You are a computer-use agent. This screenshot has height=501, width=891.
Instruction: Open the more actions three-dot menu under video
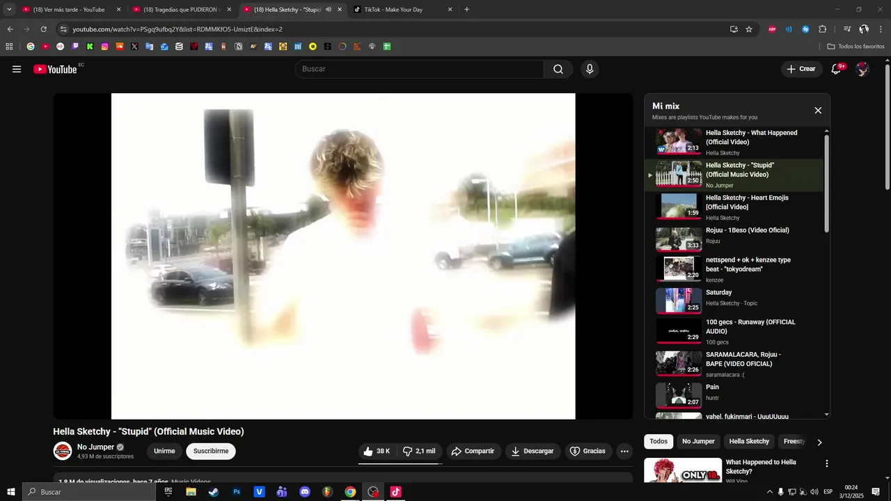tap(624, 451)
